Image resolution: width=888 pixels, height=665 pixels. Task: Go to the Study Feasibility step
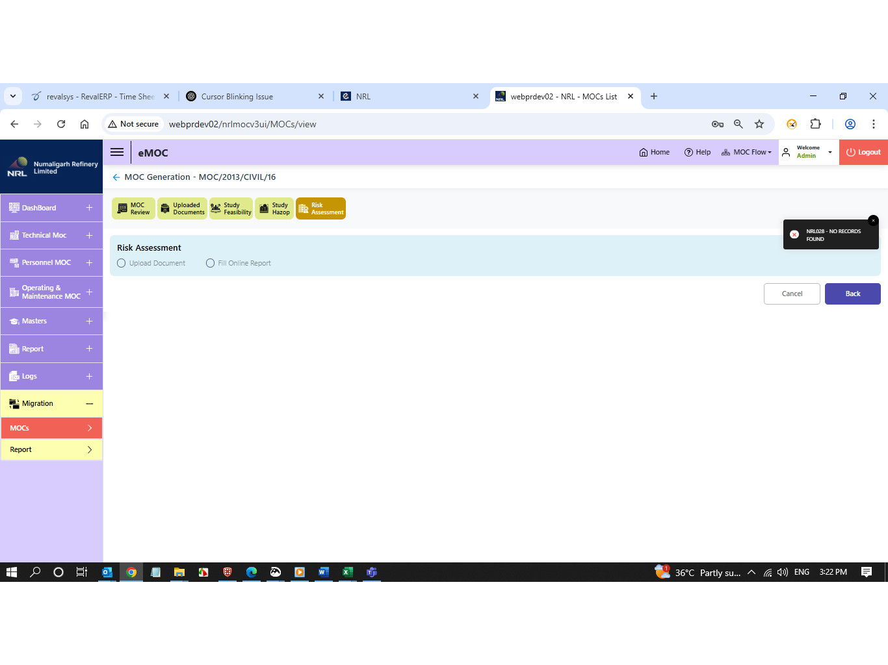231,208
